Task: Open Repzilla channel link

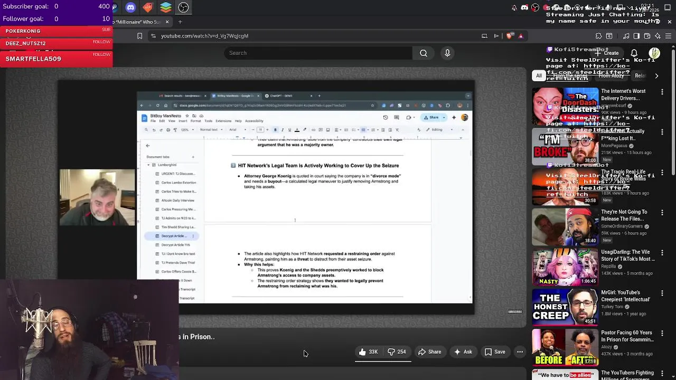Action: [x=608, y=267]
